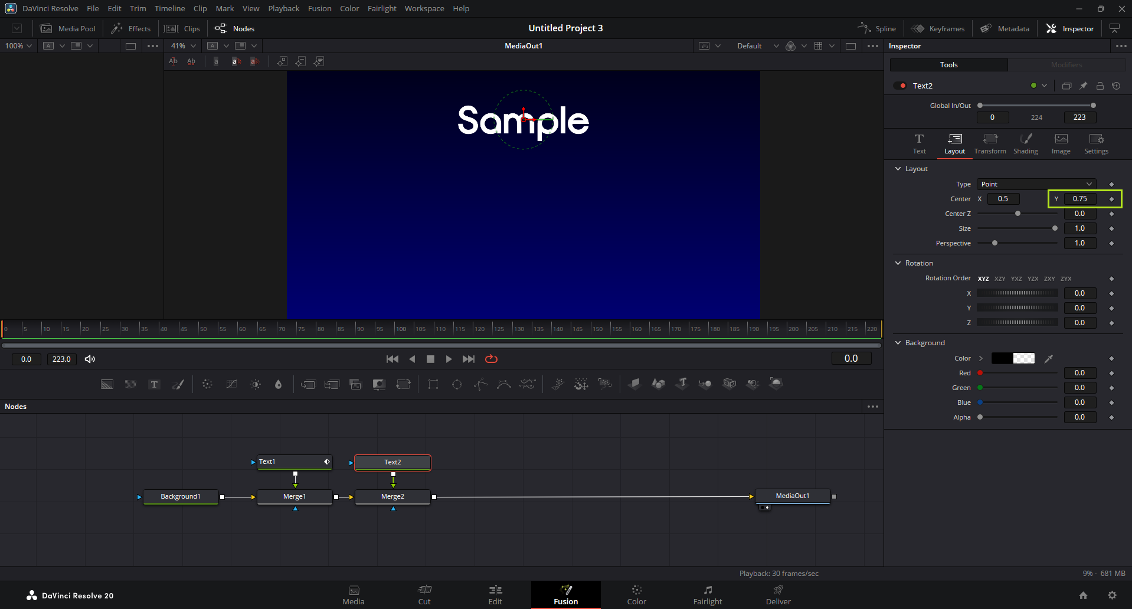Open the Shading tab icon in Inspector
Image resolution: width=1132 pixels, height=609 pixels.
(x=1025, y=143)
